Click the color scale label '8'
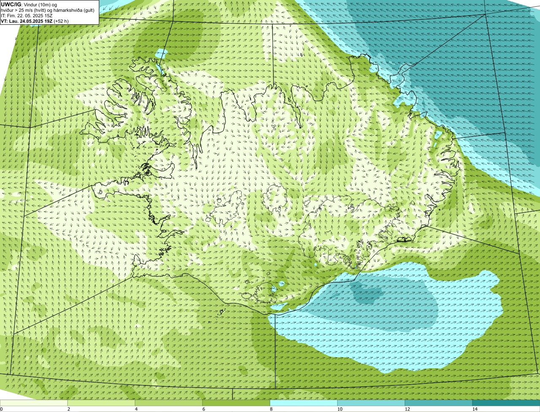540x412 pixels. pos(270,409)
